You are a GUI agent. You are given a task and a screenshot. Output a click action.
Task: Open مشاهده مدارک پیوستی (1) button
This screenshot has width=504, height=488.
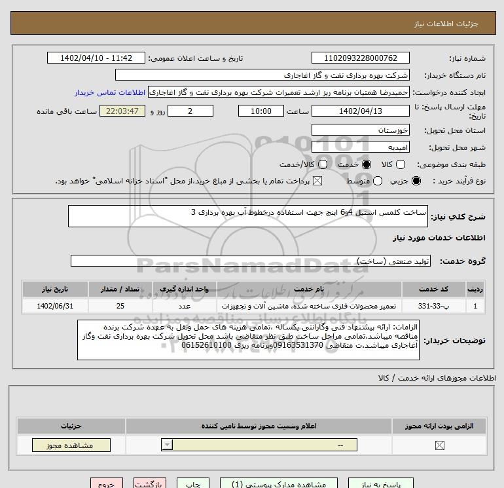click(279, 483)
